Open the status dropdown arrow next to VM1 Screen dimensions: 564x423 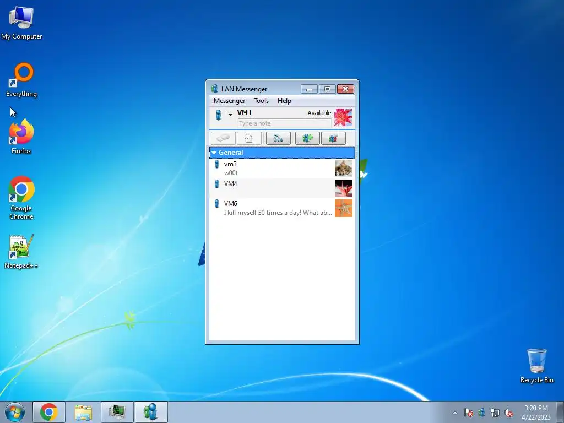point(230,115)
